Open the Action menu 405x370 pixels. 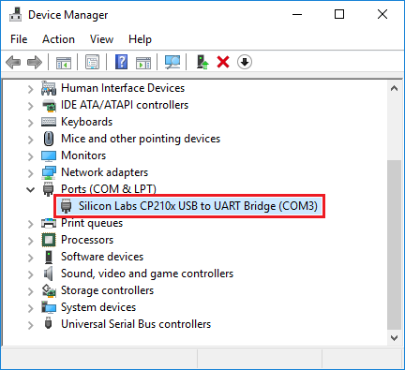58,39
